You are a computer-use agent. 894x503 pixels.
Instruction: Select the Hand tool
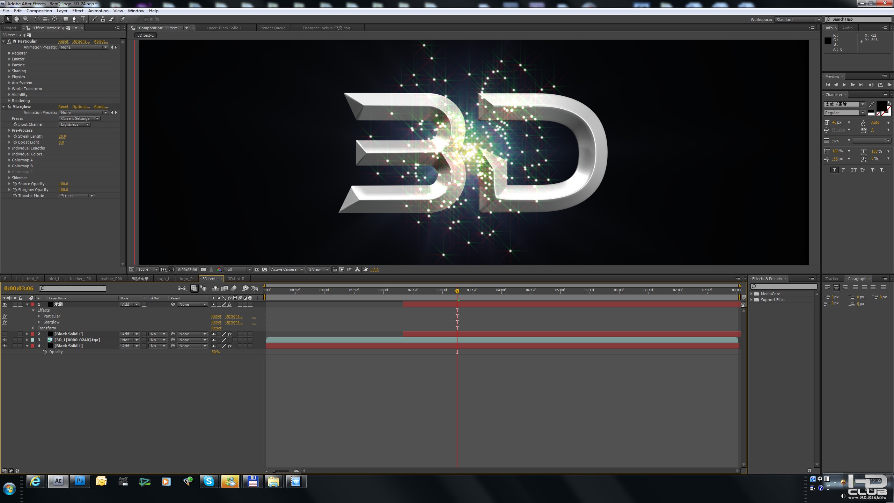(x=16, y=19)
